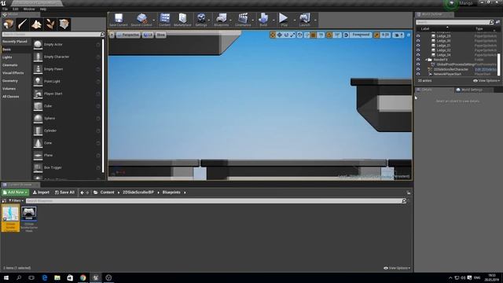Open the Filters dropdown in Content Browser
Viewport: 503px width, 283px height.
tap(16, 200)
